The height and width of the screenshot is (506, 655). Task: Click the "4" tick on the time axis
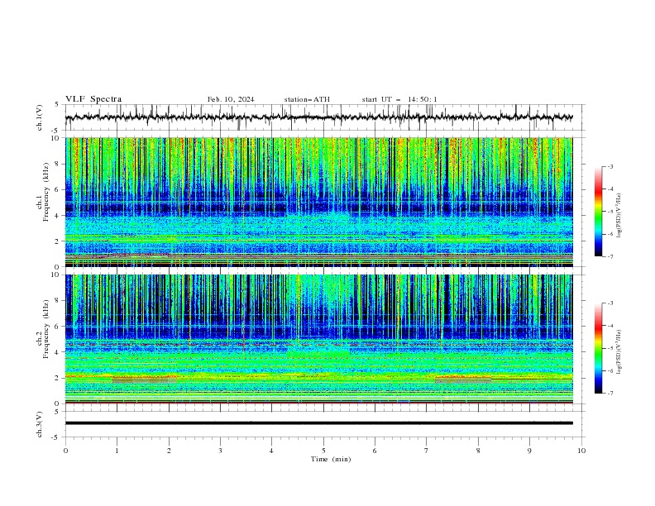271,451
